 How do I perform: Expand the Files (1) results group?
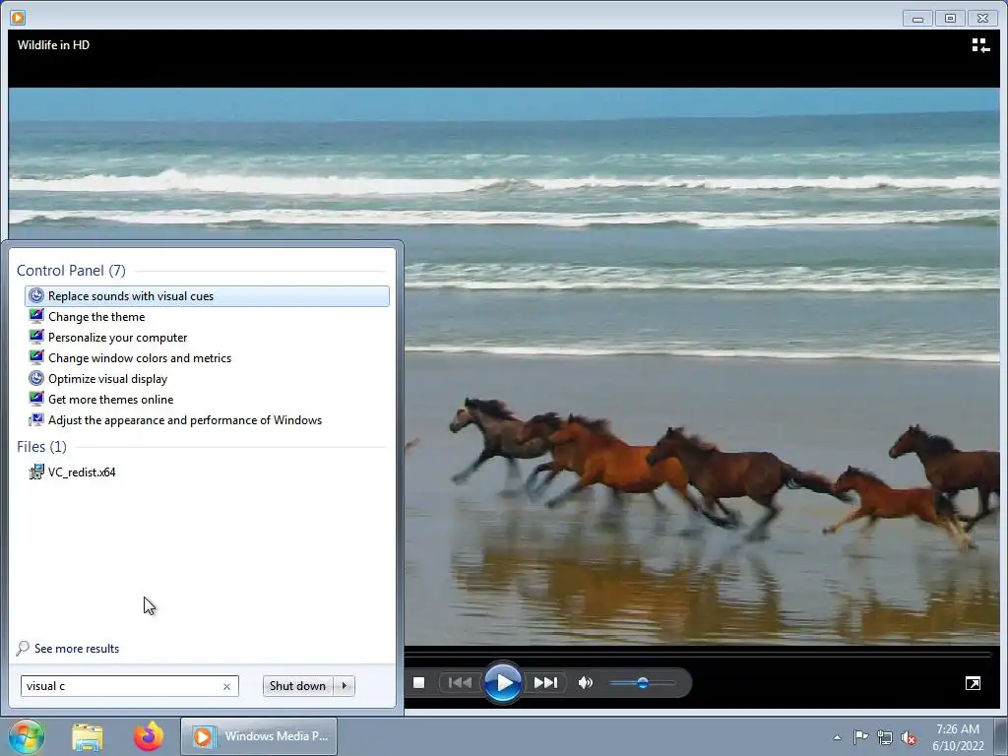tap(41, 446)
